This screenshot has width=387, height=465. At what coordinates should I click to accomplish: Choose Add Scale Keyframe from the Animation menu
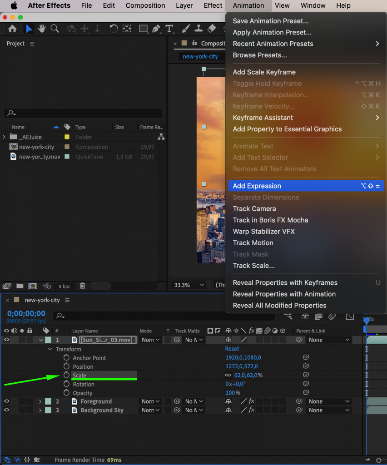pyautogui.click(x=263, y=72)
